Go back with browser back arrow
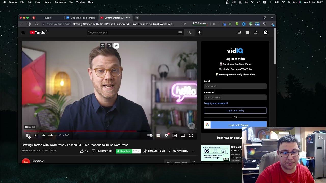Image resolution: width=326 pixels, height=183 pixels. coord(22,24)
